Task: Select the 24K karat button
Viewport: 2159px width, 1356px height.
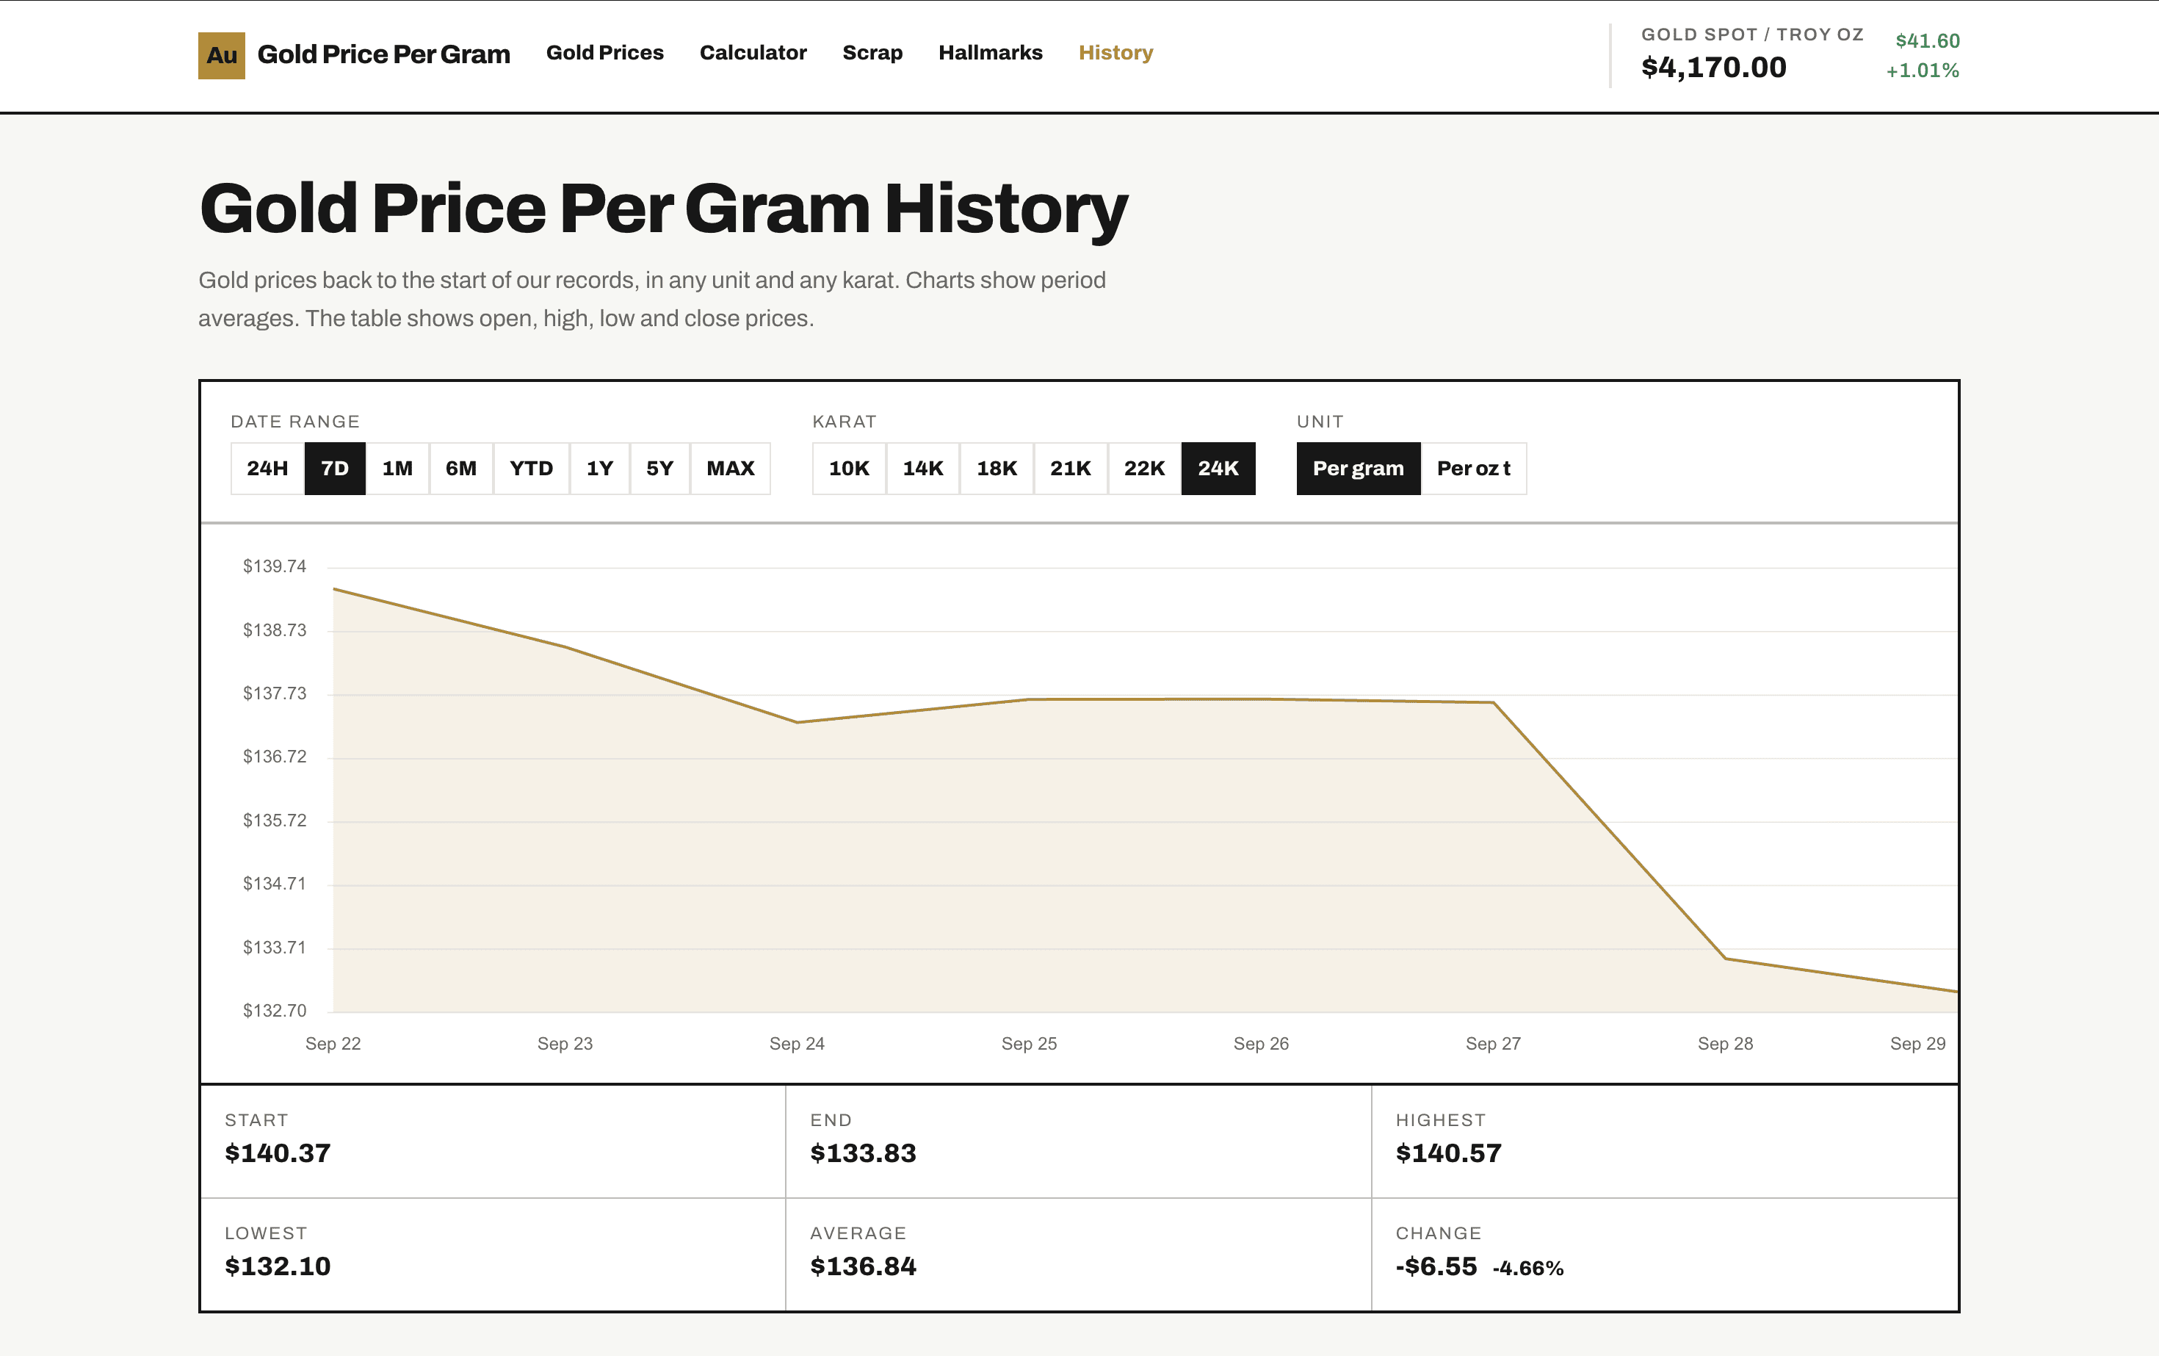Action: (x=1218, y=468)
